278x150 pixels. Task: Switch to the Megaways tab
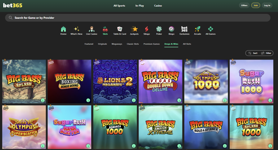(x=117, y=44)
